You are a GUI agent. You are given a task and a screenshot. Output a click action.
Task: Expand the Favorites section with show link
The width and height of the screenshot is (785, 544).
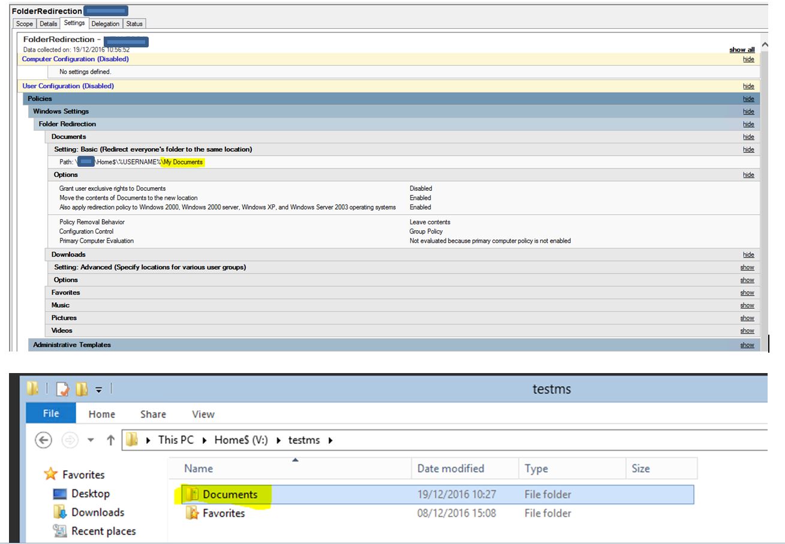pos(747,293)
